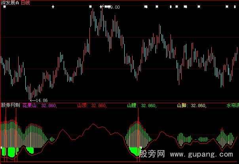Open the 股旁网制 indicator name

pos(10,106)
